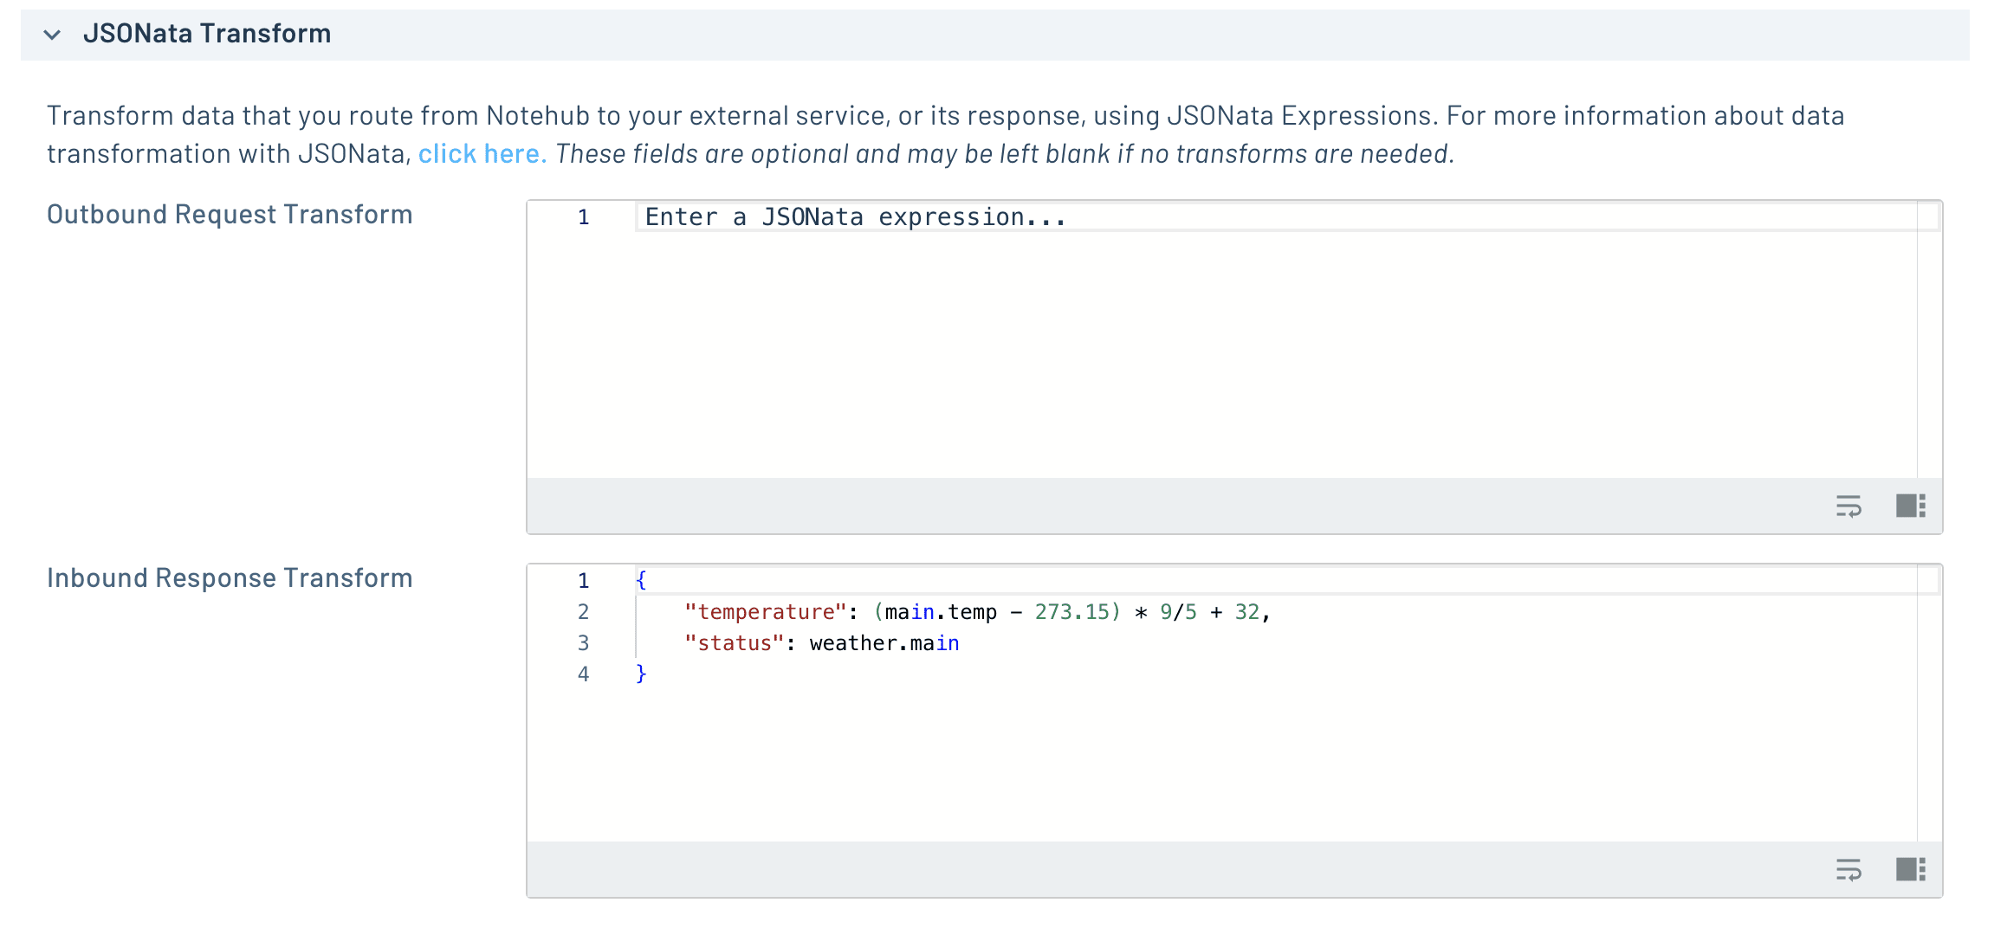The image size is (1994, 935).
Task: Click the closing brace on line 4
Action: pos(641,674)
